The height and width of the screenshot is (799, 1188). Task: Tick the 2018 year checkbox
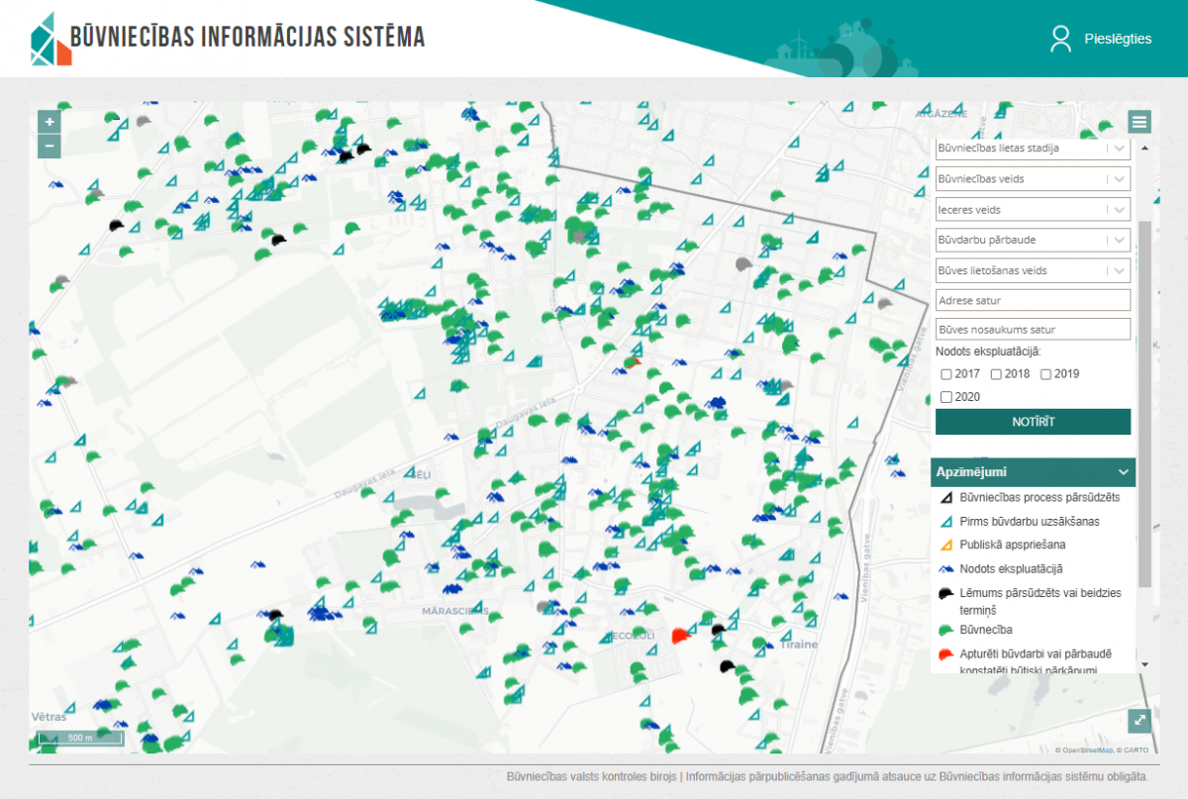click(x=996, y=374)
